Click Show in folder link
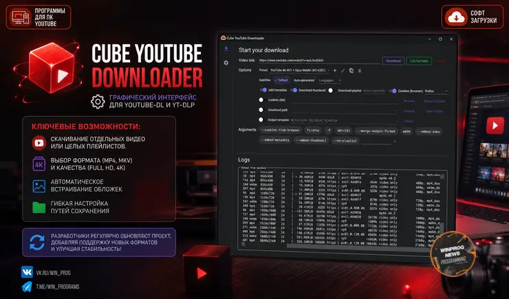The height and width of the screenshot is (299, 509). pyautogui.click(x=434, y=101)
